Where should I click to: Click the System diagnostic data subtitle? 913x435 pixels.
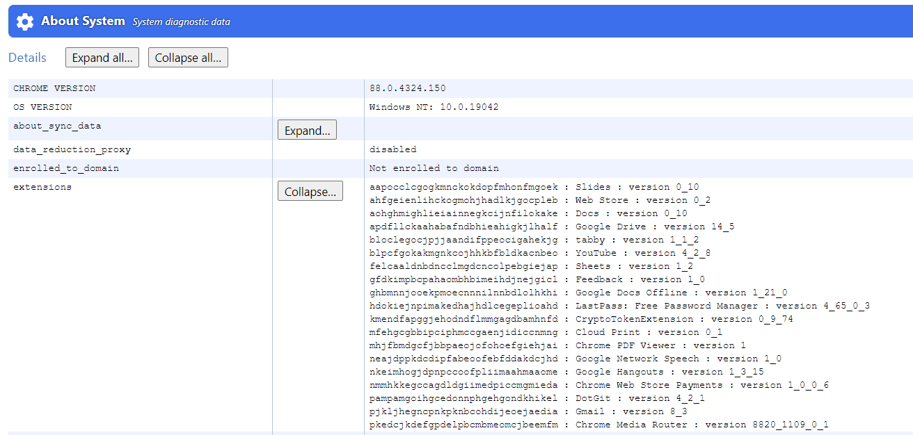click(x=181, y=22)
